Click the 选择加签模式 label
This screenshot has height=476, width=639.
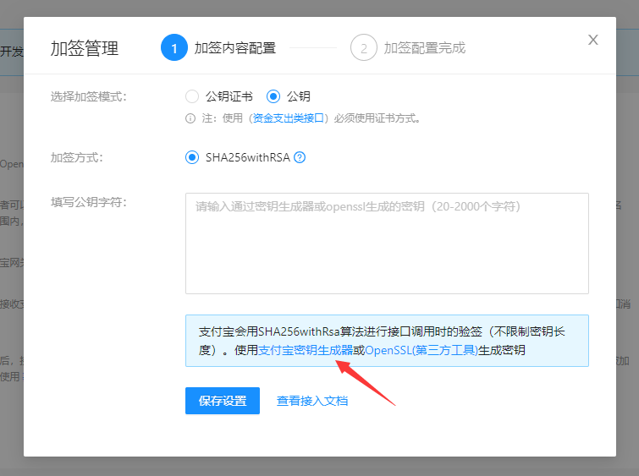click(x=88, y=96)
